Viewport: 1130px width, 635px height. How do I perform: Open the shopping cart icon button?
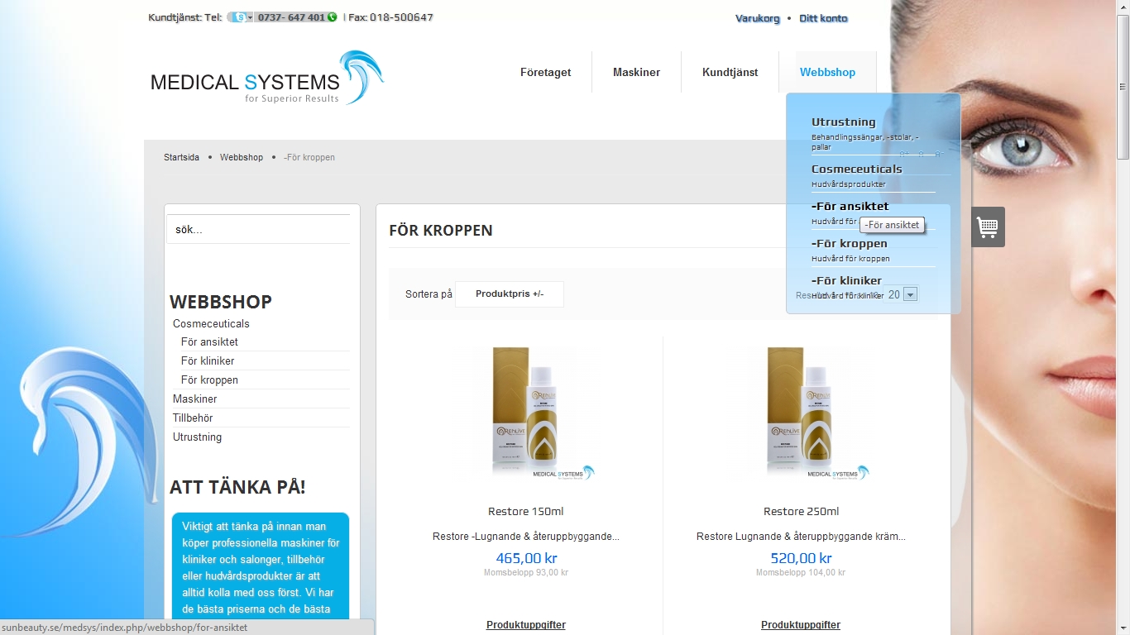[x=988, y=227]
